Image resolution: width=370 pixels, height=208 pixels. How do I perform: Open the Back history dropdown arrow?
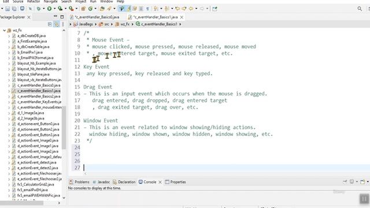(196, 9)
